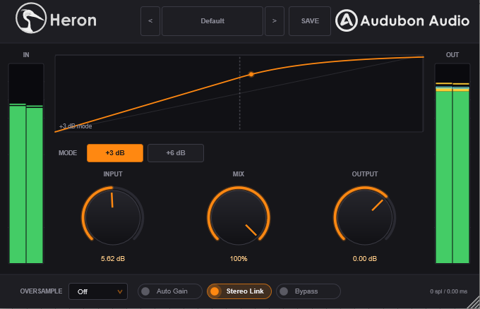The image size is (480, 309).
Task: Click the Audubon Audio brand text
Action: tap(415, 20)
